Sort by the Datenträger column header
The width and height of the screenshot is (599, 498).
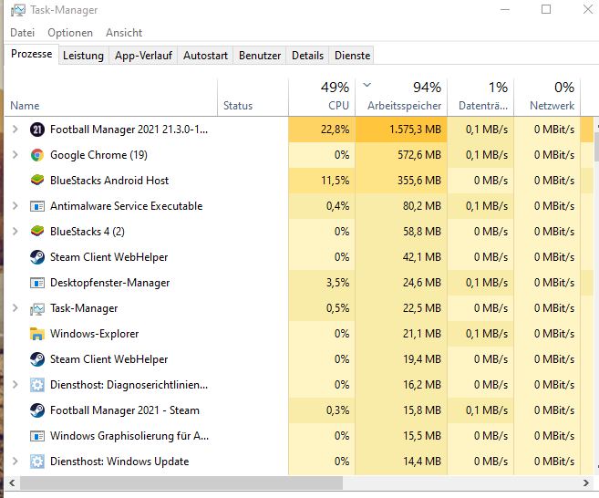pyautogui.click(x=480, y=98)
